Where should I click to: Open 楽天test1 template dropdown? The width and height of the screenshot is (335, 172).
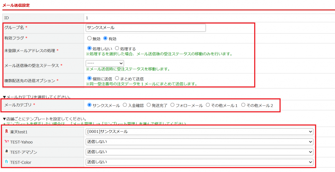pos(199,132)
